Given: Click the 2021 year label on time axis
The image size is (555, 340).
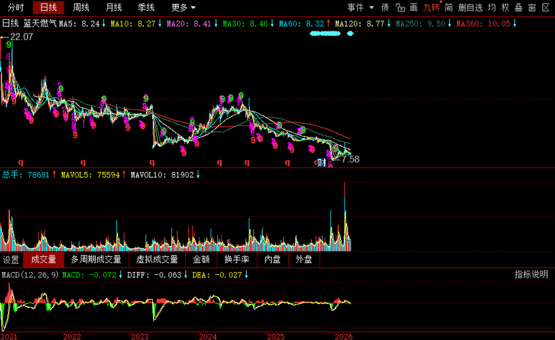Looking at the screenshot, I should pyautogui.click(x=9, y=337).
